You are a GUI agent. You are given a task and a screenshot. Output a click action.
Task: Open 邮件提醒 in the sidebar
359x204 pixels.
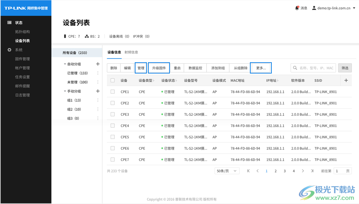click(x=22, y=86)
